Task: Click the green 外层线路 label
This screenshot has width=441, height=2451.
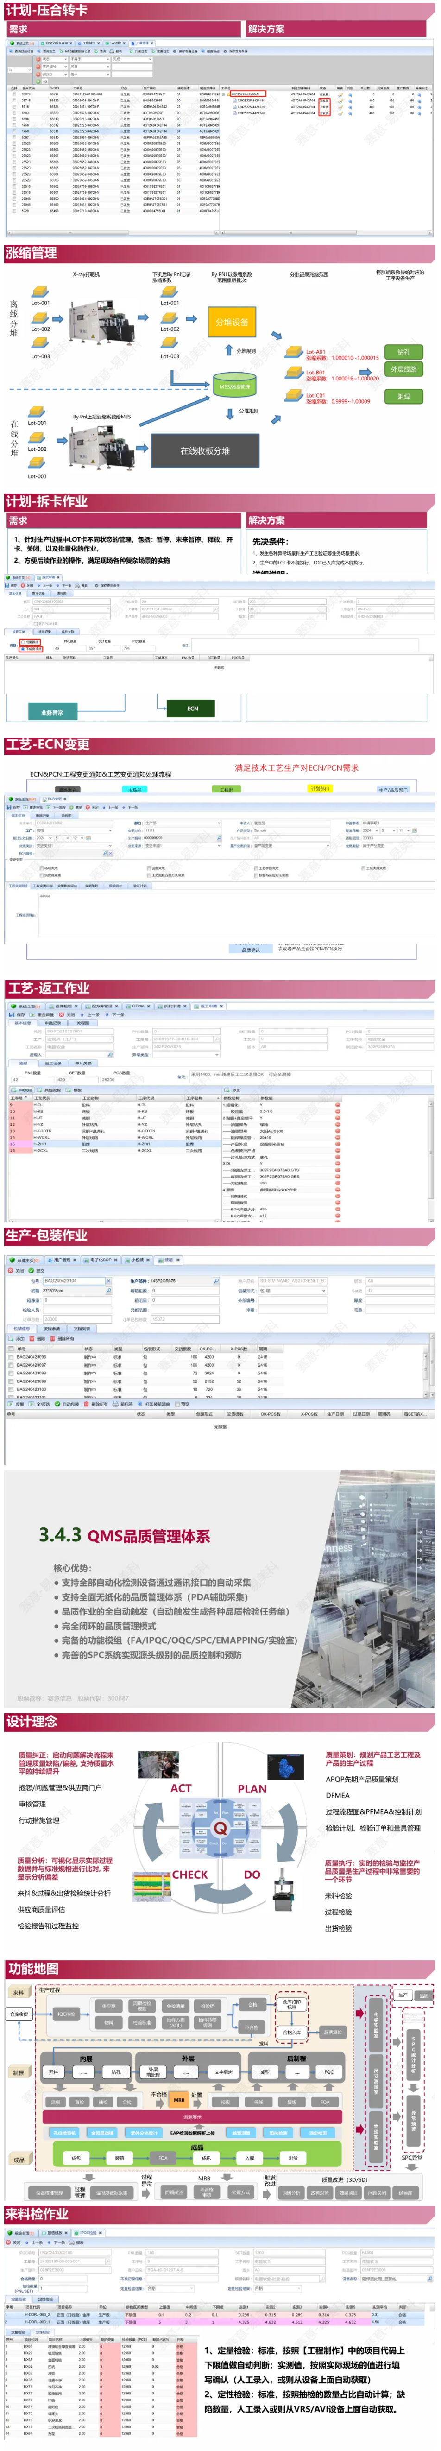Action: 403,369
